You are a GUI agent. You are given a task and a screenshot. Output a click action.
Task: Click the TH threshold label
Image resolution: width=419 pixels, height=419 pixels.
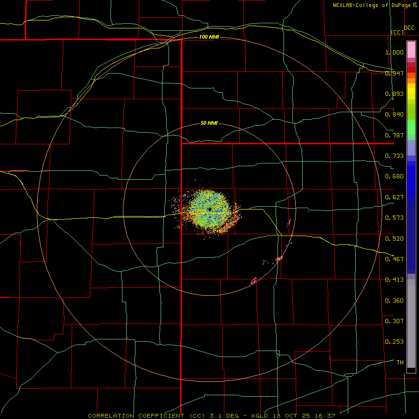(x=400, y=363)
